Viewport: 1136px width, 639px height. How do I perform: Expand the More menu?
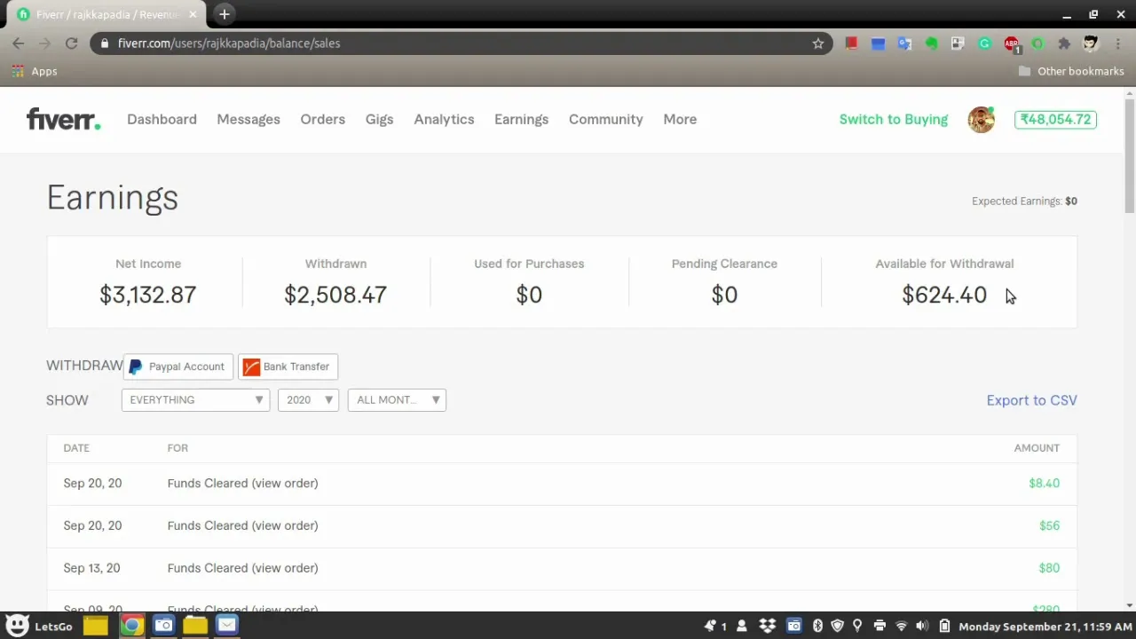[680, 119]
